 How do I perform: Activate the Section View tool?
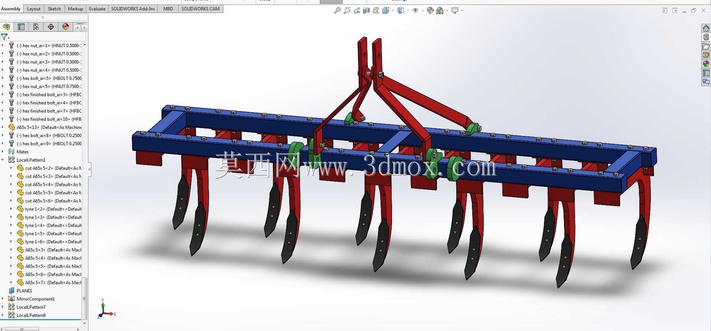pos(366,10)
